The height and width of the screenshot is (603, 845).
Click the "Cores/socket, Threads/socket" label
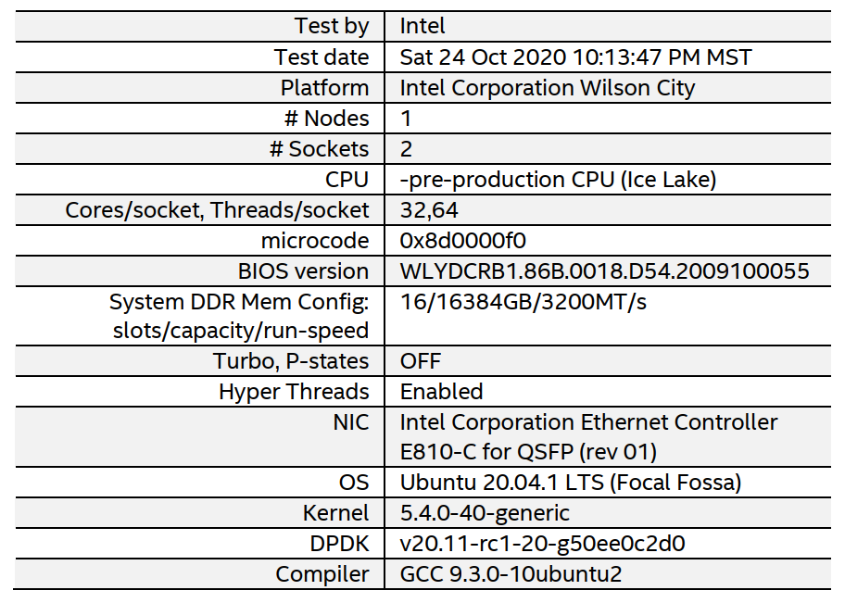217,210
